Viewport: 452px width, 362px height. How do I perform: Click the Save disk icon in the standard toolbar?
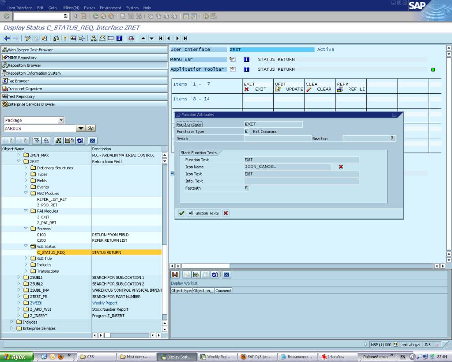coord(83,16)
